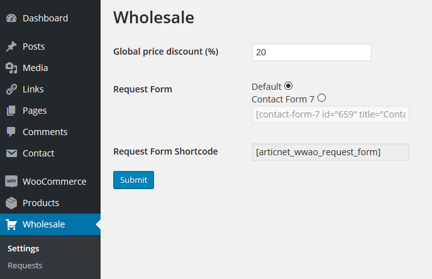This screenshot has height=279, width=432.
Task: Select the Default request form radio
Action: (288, 86)
